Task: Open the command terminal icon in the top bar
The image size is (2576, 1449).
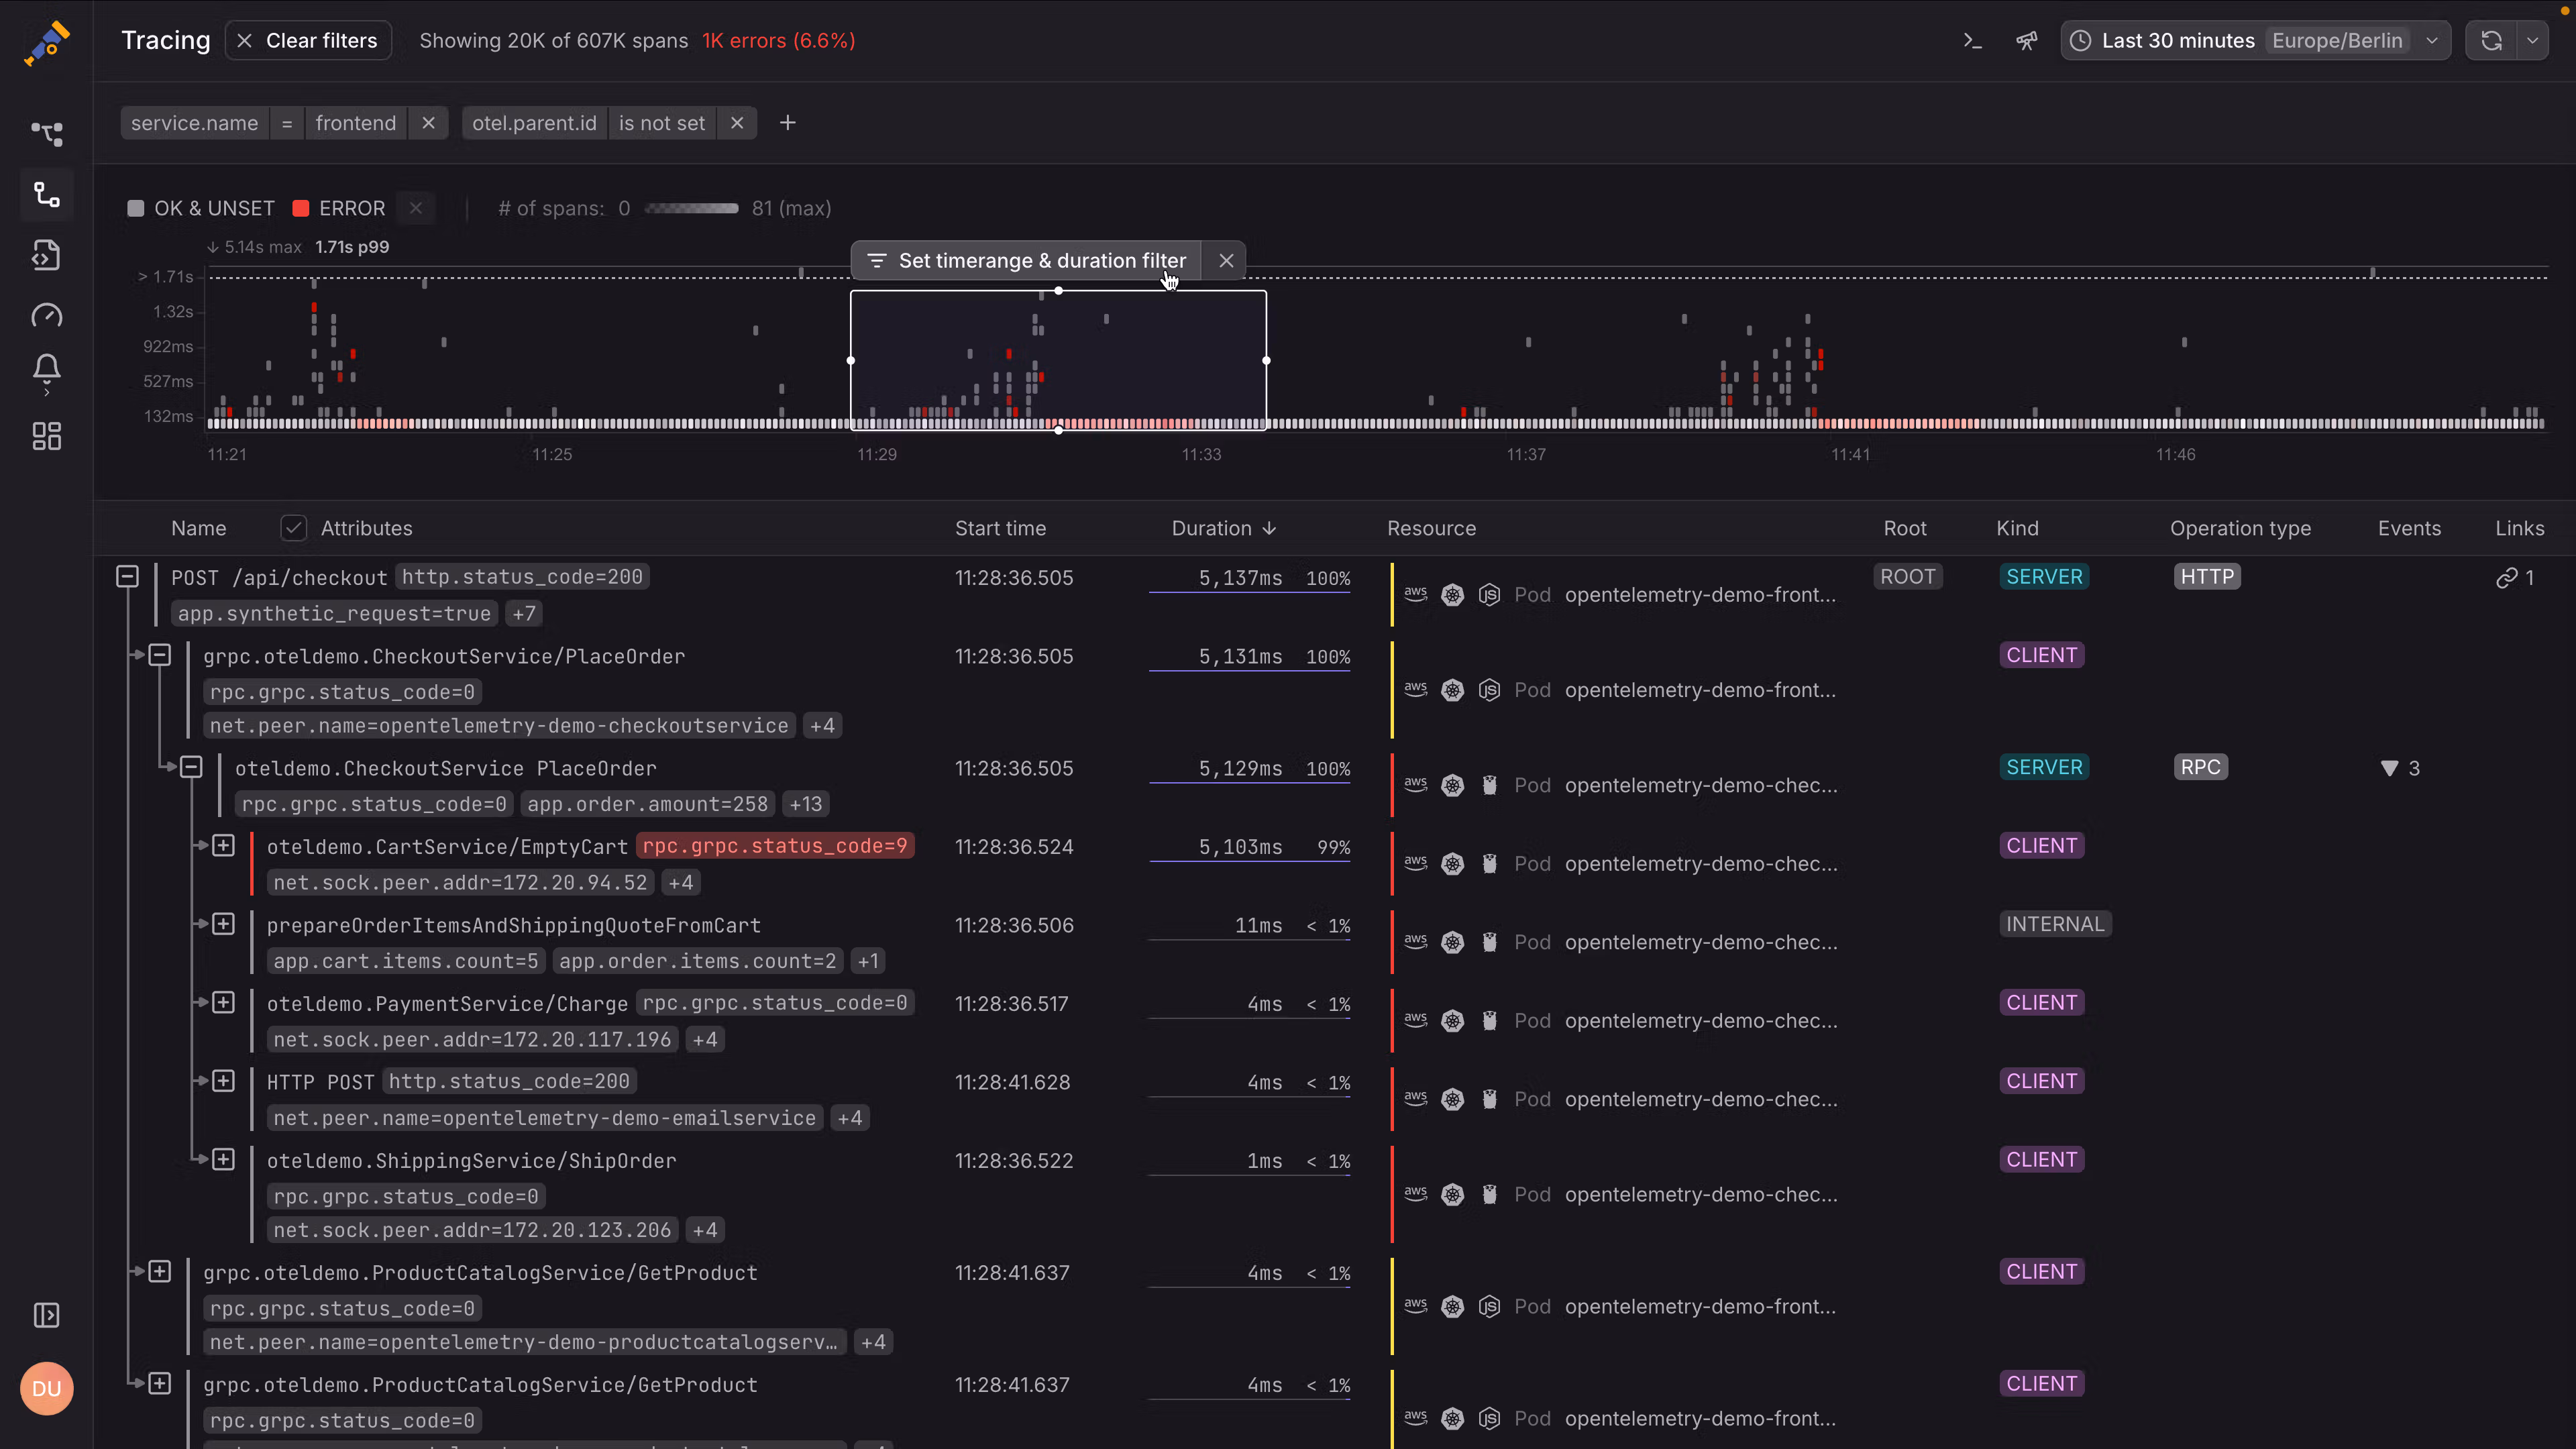Action: [x=1971, y=40]
